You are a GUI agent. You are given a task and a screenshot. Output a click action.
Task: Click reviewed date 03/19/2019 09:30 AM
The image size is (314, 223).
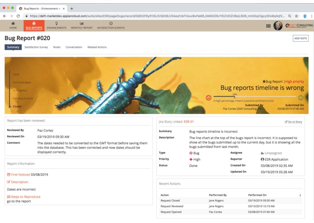click(53, 137)
